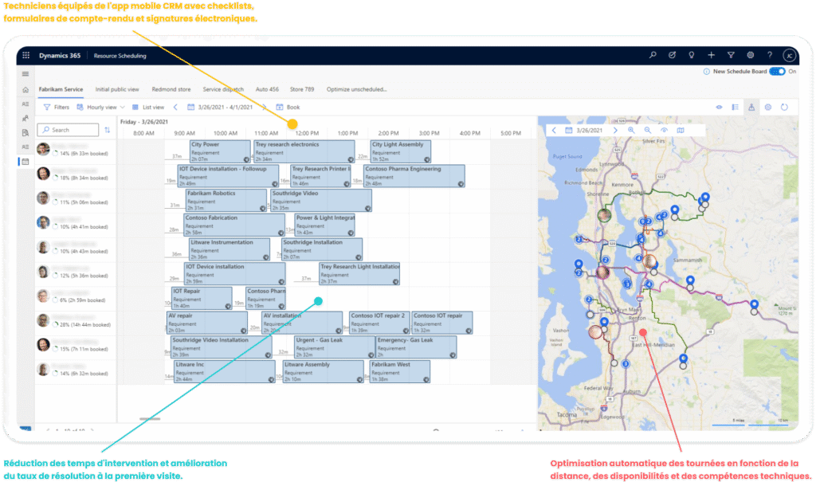Open scheduler settings gear on board toolbar

(x=768, y=108)
